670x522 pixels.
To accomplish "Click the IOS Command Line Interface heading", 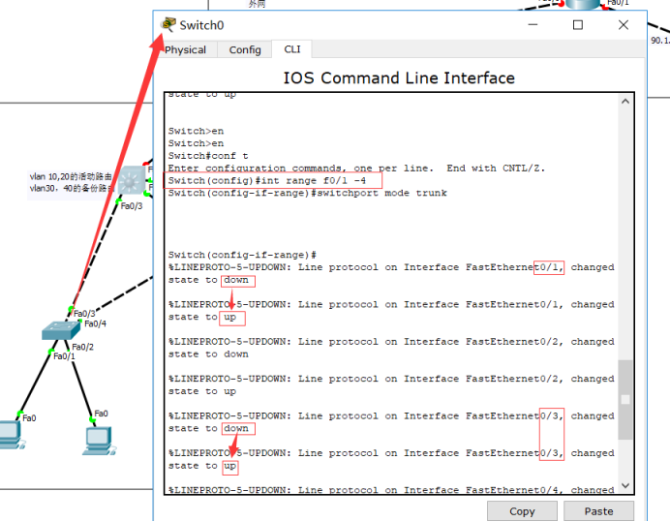I will (399, 77).
